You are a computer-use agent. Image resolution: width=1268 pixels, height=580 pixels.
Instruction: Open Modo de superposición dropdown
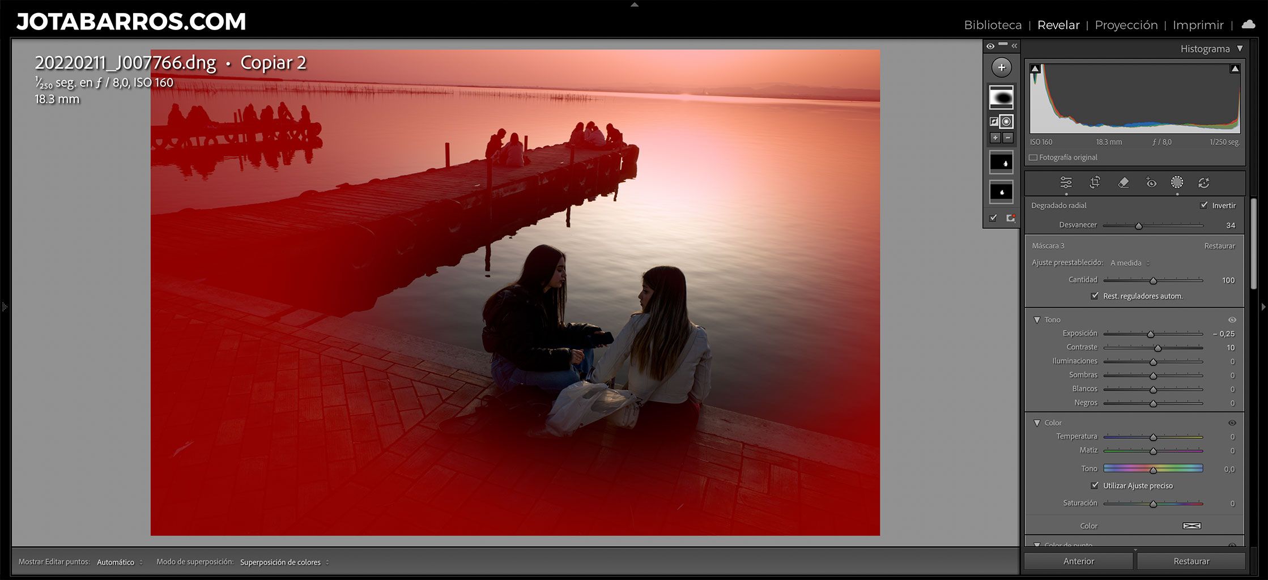pos(284,562)
